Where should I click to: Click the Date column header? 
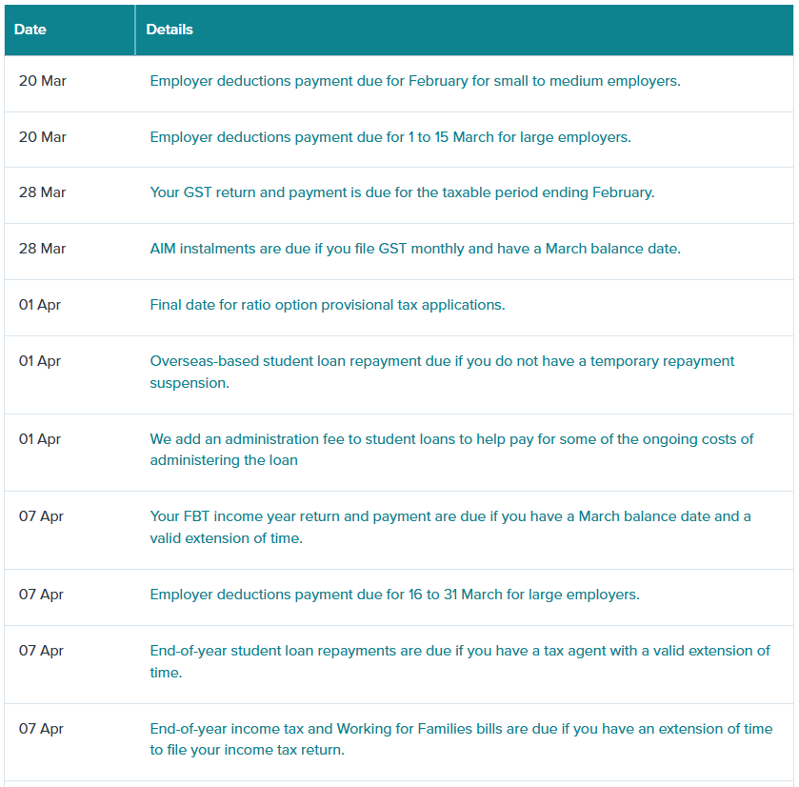click(30, 30)
